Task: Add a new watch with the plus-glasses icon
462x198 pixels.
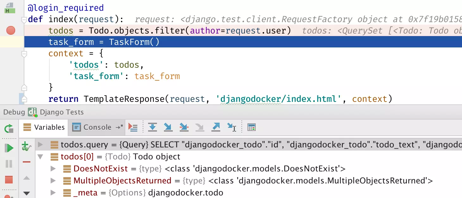Action: [26, 146]
